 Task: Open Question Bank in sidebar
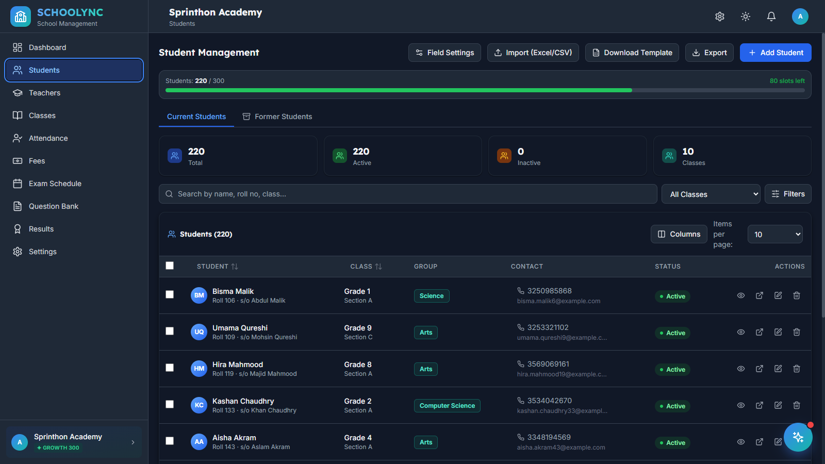pyautogui.click(x=74, y=206)
